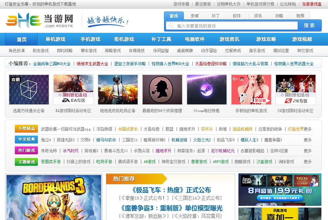
Task: Click the EA游戏限时活动专区 thumbnail
Action: [73, 90]
